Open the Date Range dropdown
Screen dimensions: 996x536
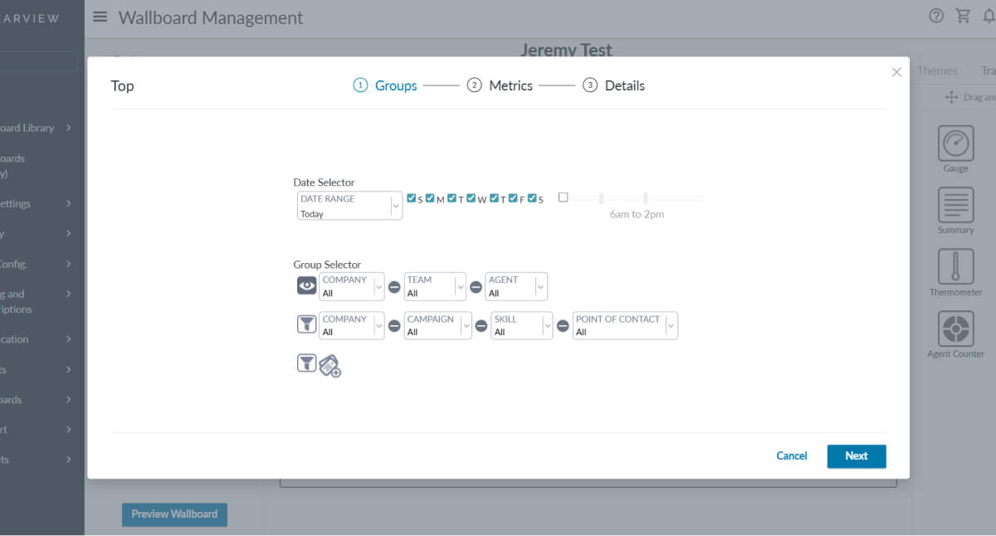pos(349,206)
